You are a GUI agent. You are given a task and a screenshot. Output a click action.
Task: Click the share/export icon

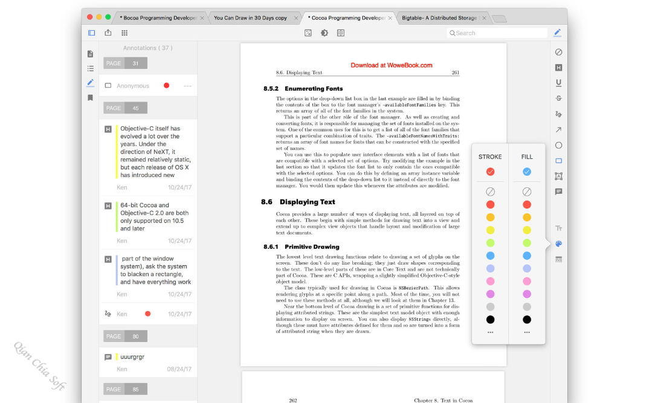108,32
